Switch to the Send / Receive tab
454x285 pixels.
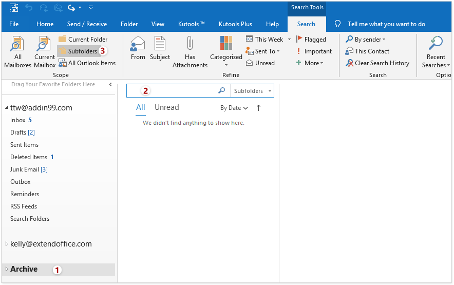[x=87, y=24]
